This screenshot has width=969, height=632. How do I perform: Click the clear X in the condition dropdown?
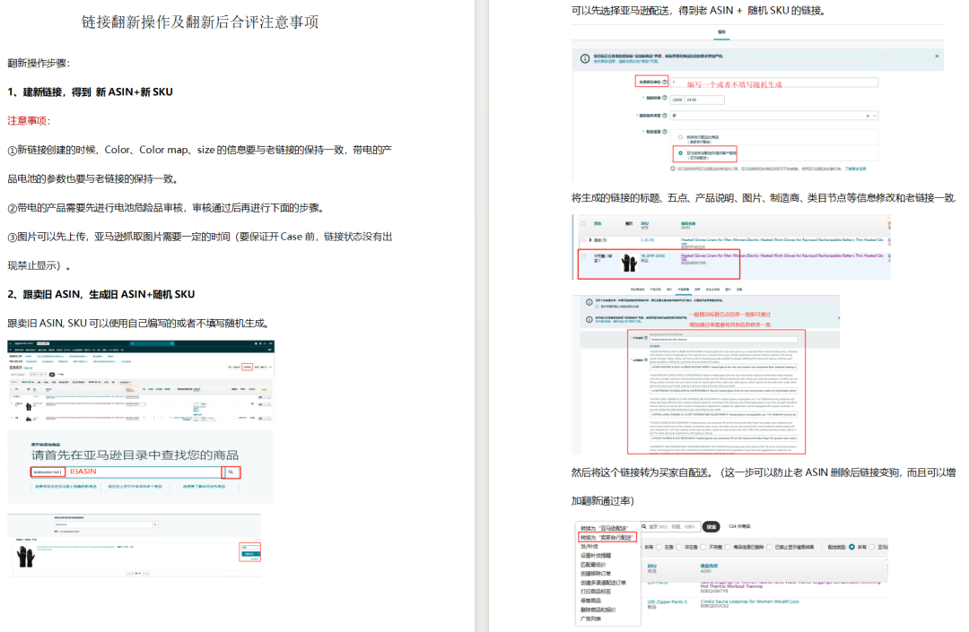pyautogui.click(x=868, y=116)
